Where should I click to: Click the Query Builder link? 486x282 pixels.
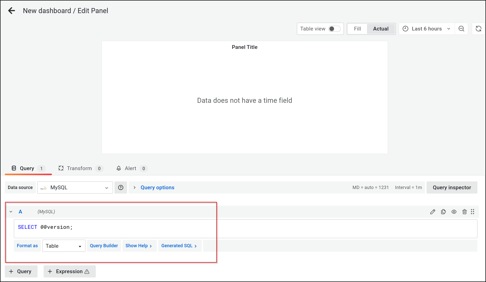[x=104, y=246]
